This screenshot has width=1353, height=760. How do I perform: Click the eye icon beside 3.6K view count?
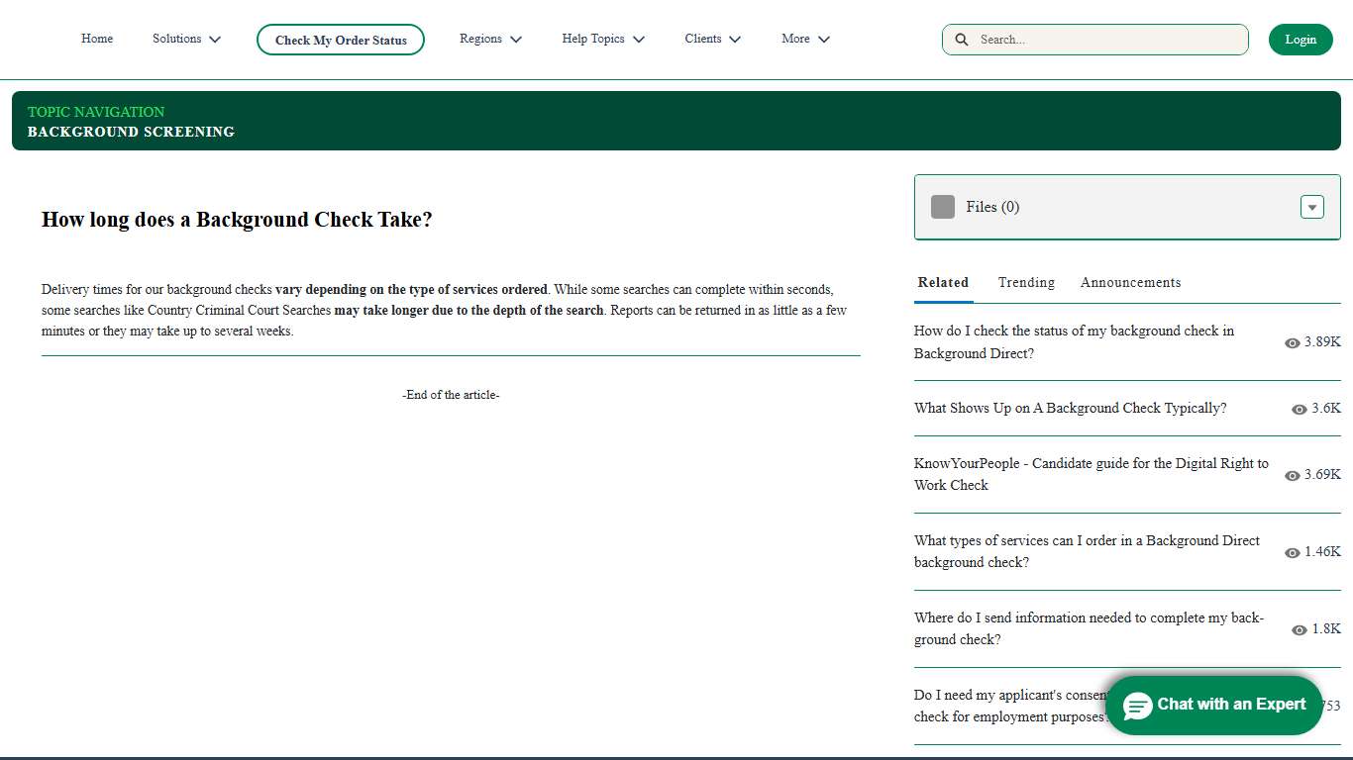(1300, 409)
